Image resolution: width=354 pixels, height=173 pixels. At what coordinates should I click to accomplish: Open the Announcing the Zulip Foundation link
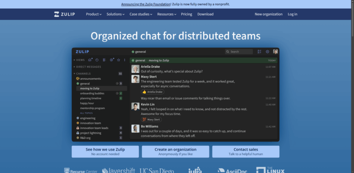point(146,4)
